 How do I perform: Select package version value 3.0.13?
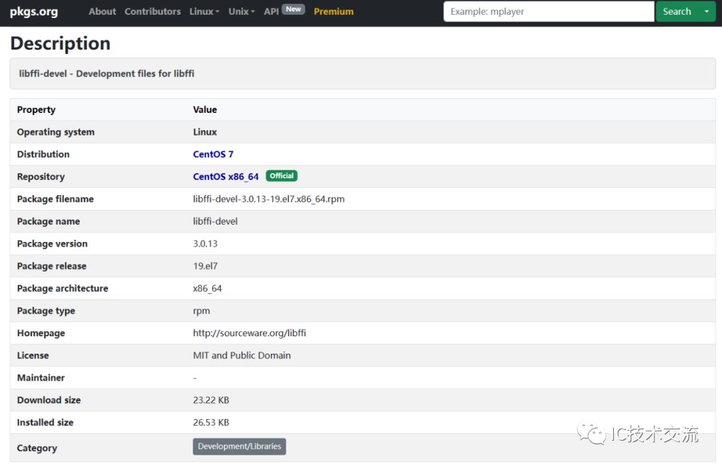tap(205, 243)
